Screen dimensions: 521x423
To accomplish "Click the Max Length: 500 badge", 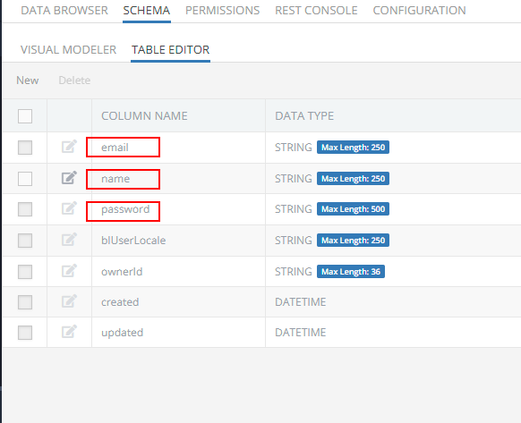I will [x=353, y=209].
